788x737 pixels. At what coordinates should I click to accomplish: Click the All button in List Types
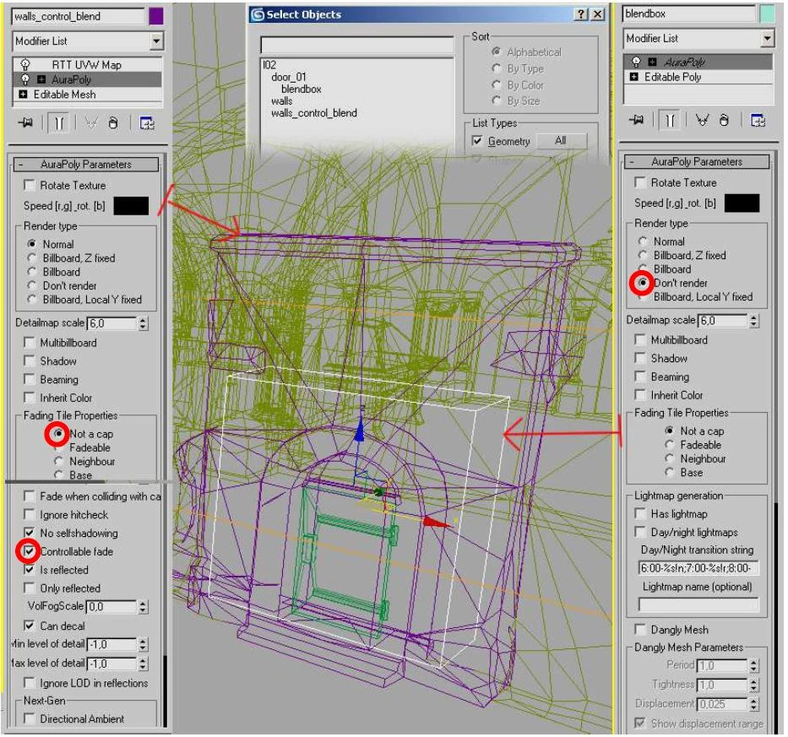(x=561, y=141)
